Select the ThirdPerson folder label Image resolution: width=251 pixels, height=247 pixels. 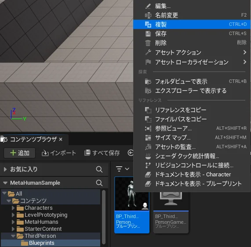click(40, 236)
